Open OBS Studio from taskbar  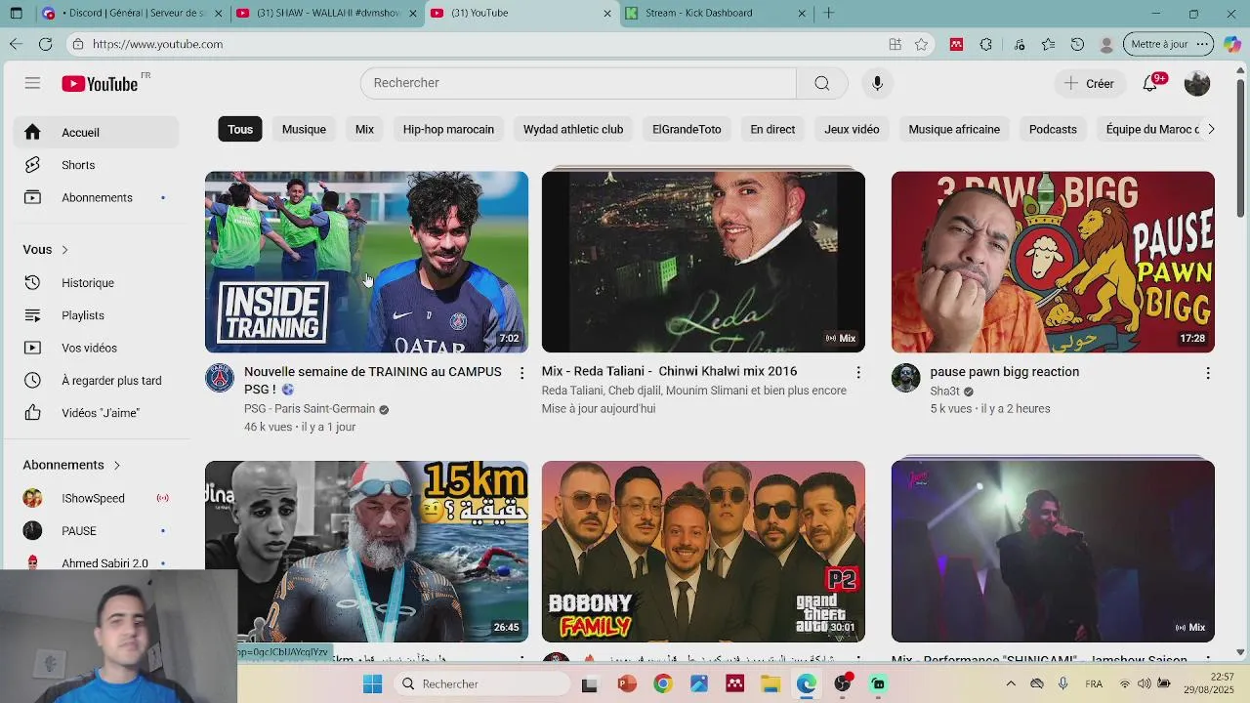(843, 684)
